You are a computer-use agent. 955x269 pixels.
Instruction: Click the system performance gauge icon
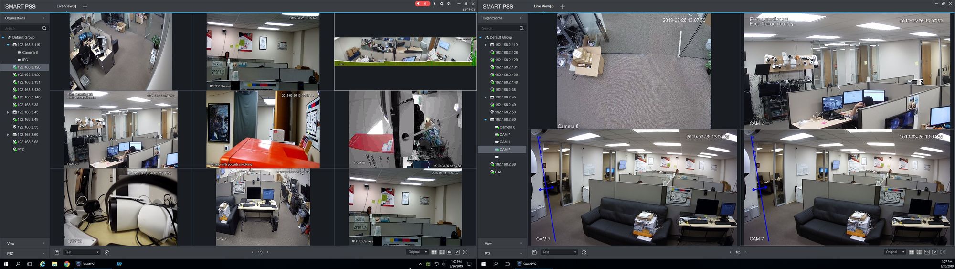pos(448,4)
